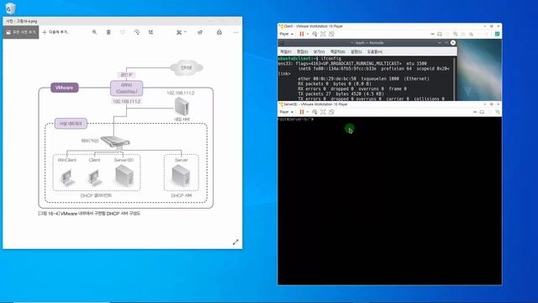Print the photo using printer icon
The image size is (538, 303).
tap(219, 32)
